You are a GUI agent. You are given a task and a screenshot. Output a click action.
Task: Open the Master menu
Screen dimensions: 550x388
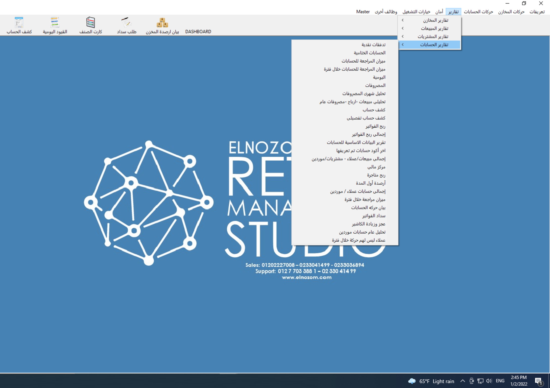[x=363, y=12]
